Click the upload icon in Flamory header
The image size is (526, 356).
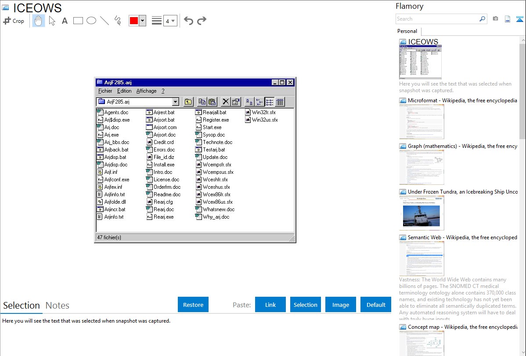tap(519, 19)
